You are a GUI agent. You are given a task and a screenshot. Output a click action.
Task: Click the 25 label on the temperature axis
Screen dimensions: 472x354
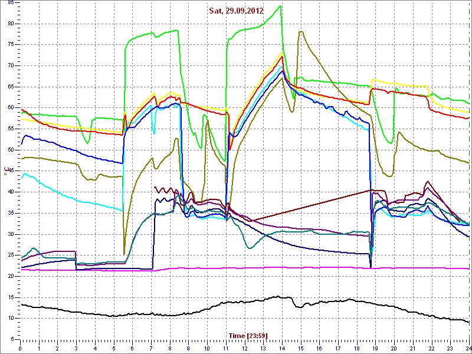(11, 255)
